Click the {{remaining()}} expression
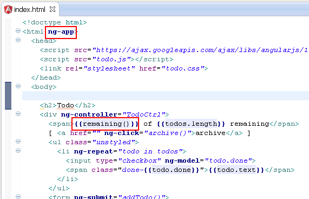 coord(107,124)
